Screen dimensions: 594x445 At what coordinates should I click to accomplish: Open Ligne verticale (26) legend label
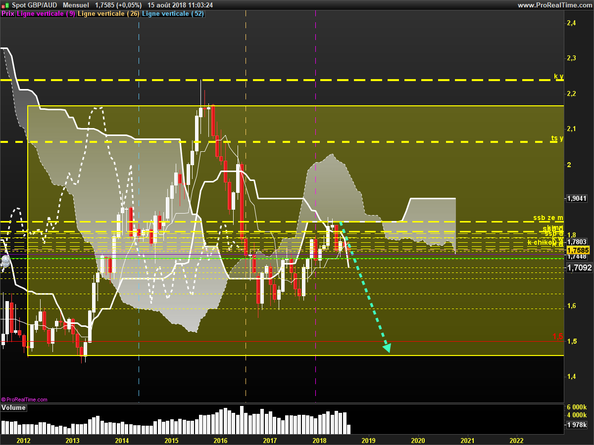[109, 14]
